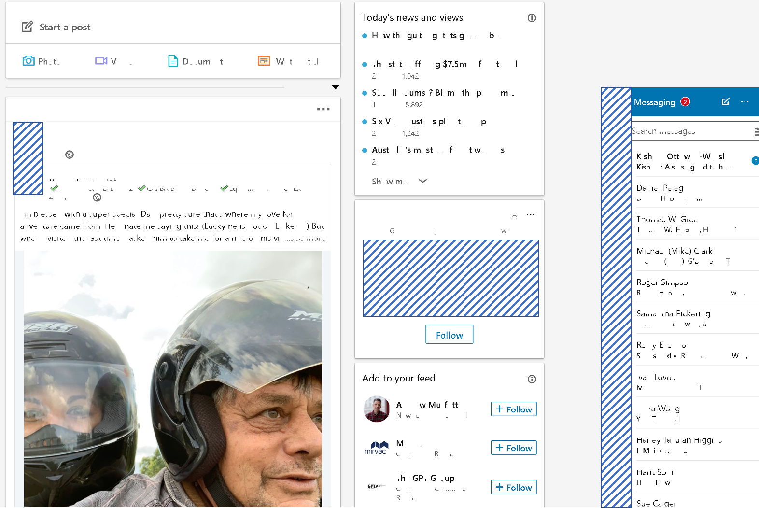
Task: Open the ad card three-dot menu
Action: click(x=531, y=215)
